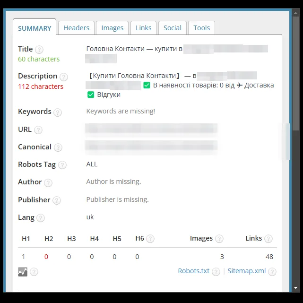
Task: Click the help icon next to H6
Action: click(x=150, y=239)
